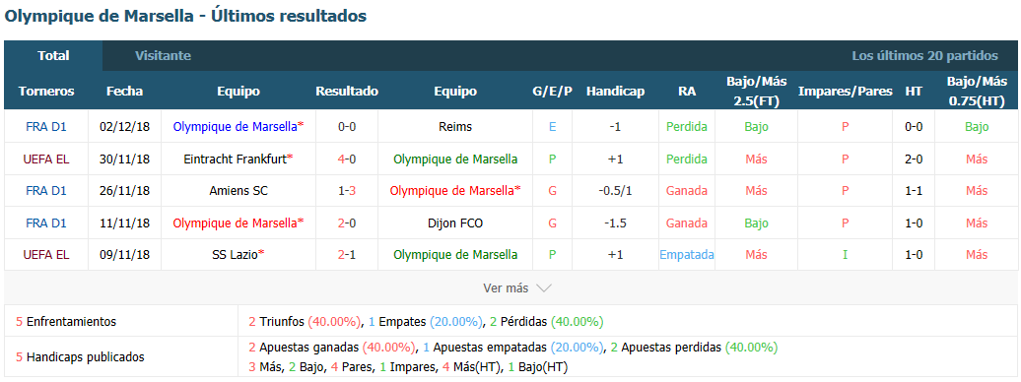Switch to the Visitante tab

coord(163,56)
